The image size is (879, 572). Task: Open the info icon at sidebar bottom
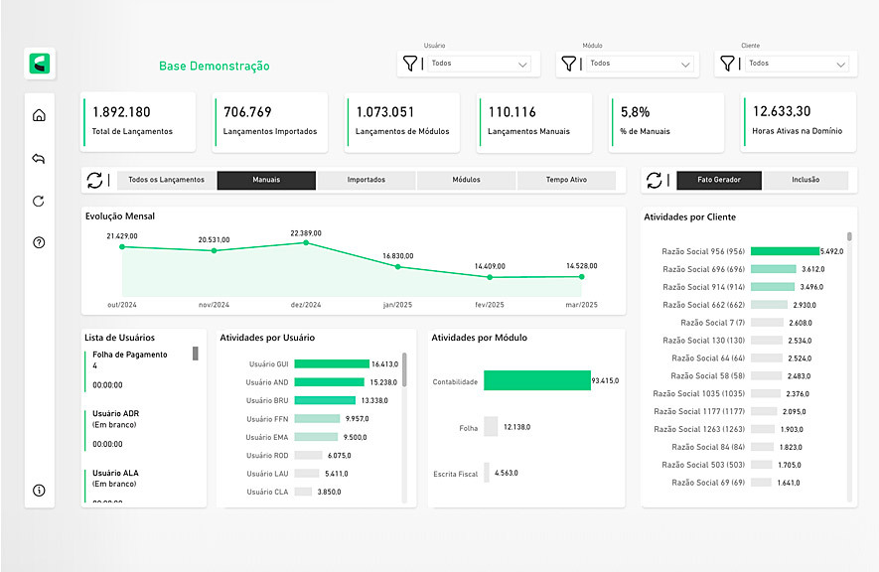click(40, 490)
